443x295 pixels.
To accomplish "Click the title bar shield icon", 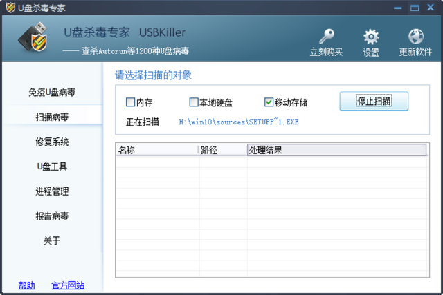I will (x=10, y=8).
